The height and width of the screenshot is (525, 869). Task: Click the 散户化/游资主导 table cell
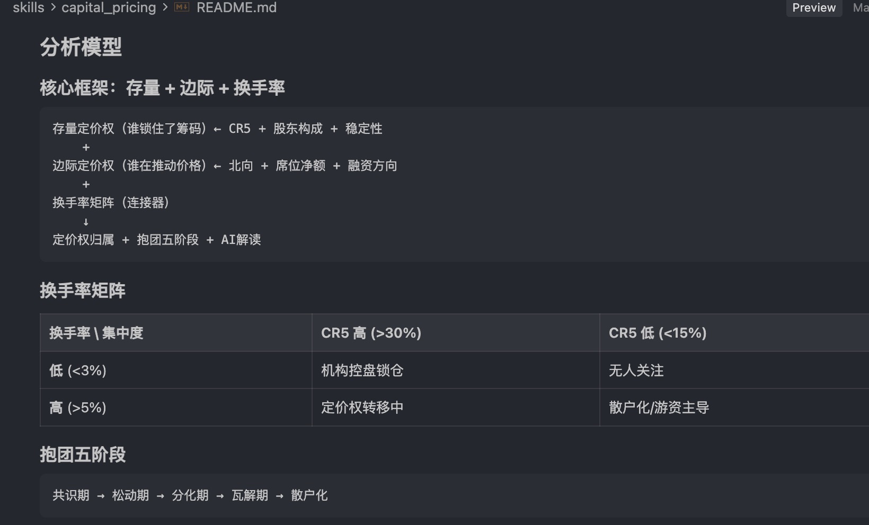click(660, 408)
